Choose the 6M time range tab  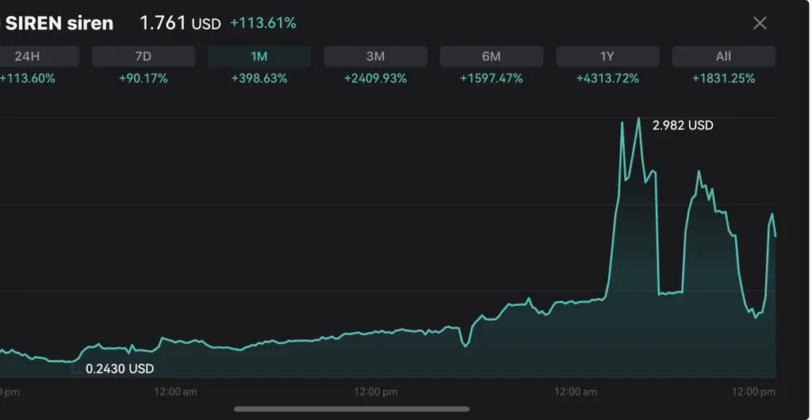click(x=491, y=56)
